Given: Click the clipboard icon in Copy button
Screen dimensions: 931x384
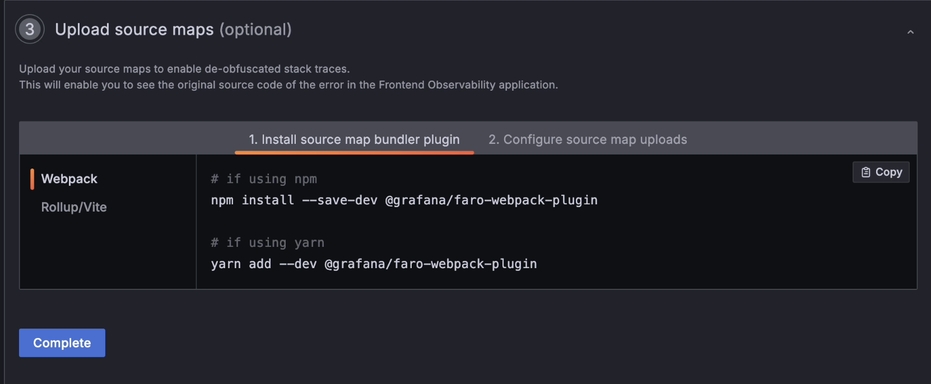Looking at the screenshot, I should [x=865, y=172].
